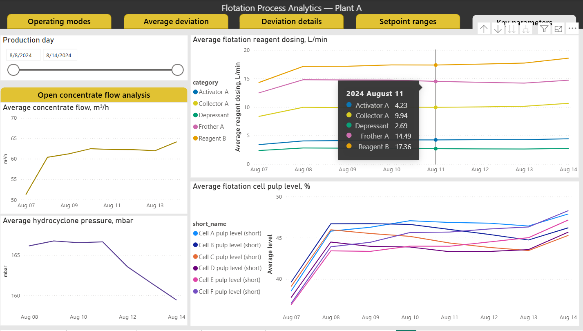Enable drill down mode arrow icon
This screenshot has height=331, width=583.
pyautogui.click(x=498, y=29)
